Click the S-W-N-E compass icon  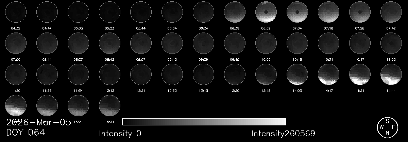(387, 127)
